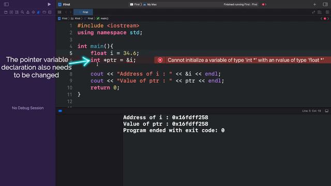Click red issue indicator in jump bar
The height and width of the screenshot is (186, 331).
[325, 19]
